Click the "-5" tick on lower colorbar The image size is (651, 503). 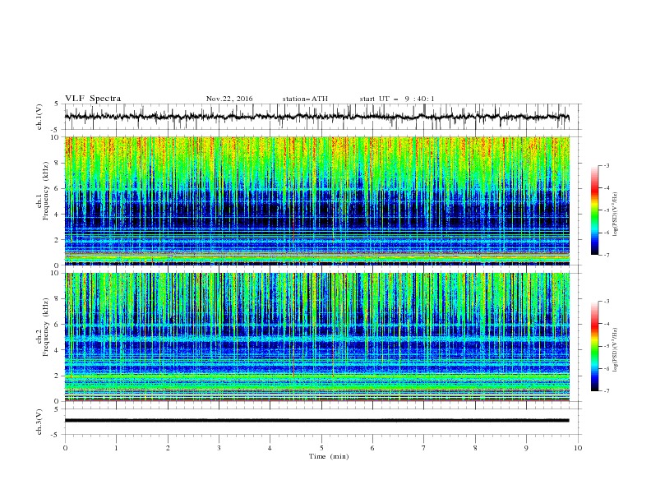coord(606,346)
